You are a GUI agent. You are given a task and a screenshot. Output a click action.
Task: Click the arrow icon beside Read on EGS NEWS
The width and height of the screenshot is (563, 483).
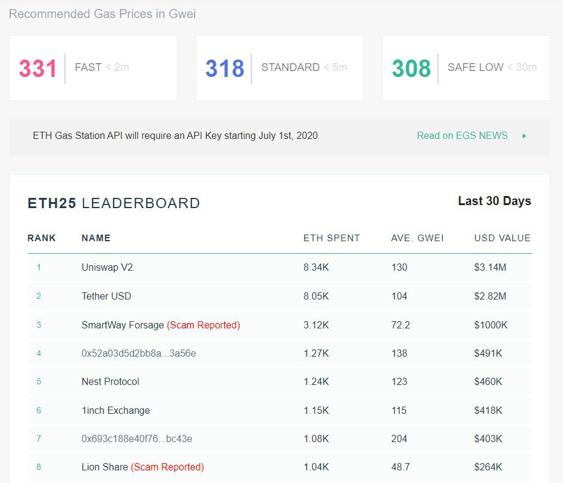pyautogui.click(x=525, y=136)
